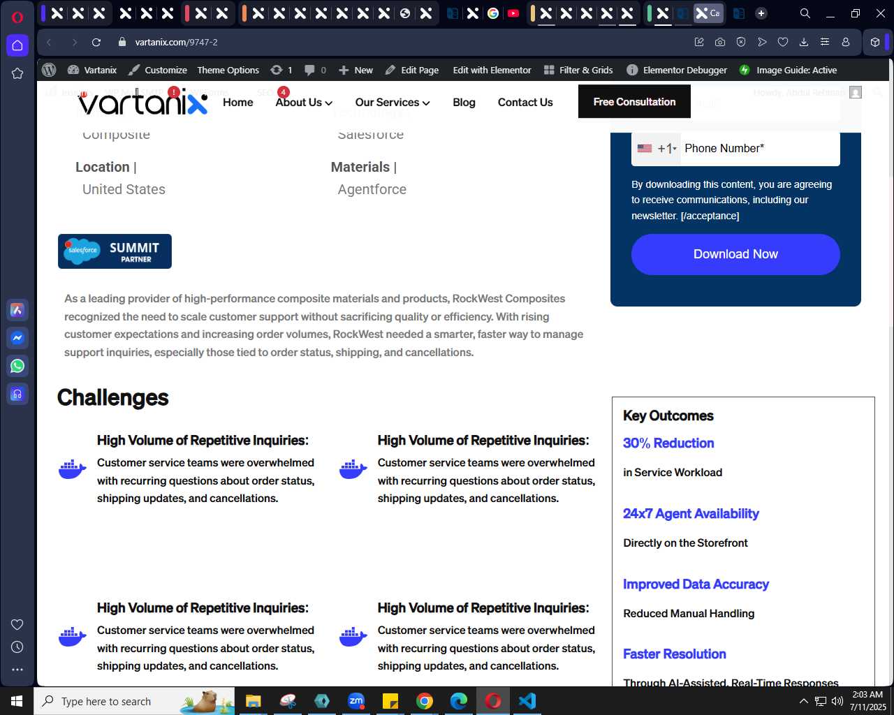Viewport: 894px width, 715px height.
Task: Open Filter & Grids in admin bar
Action: tap(578, 70)
